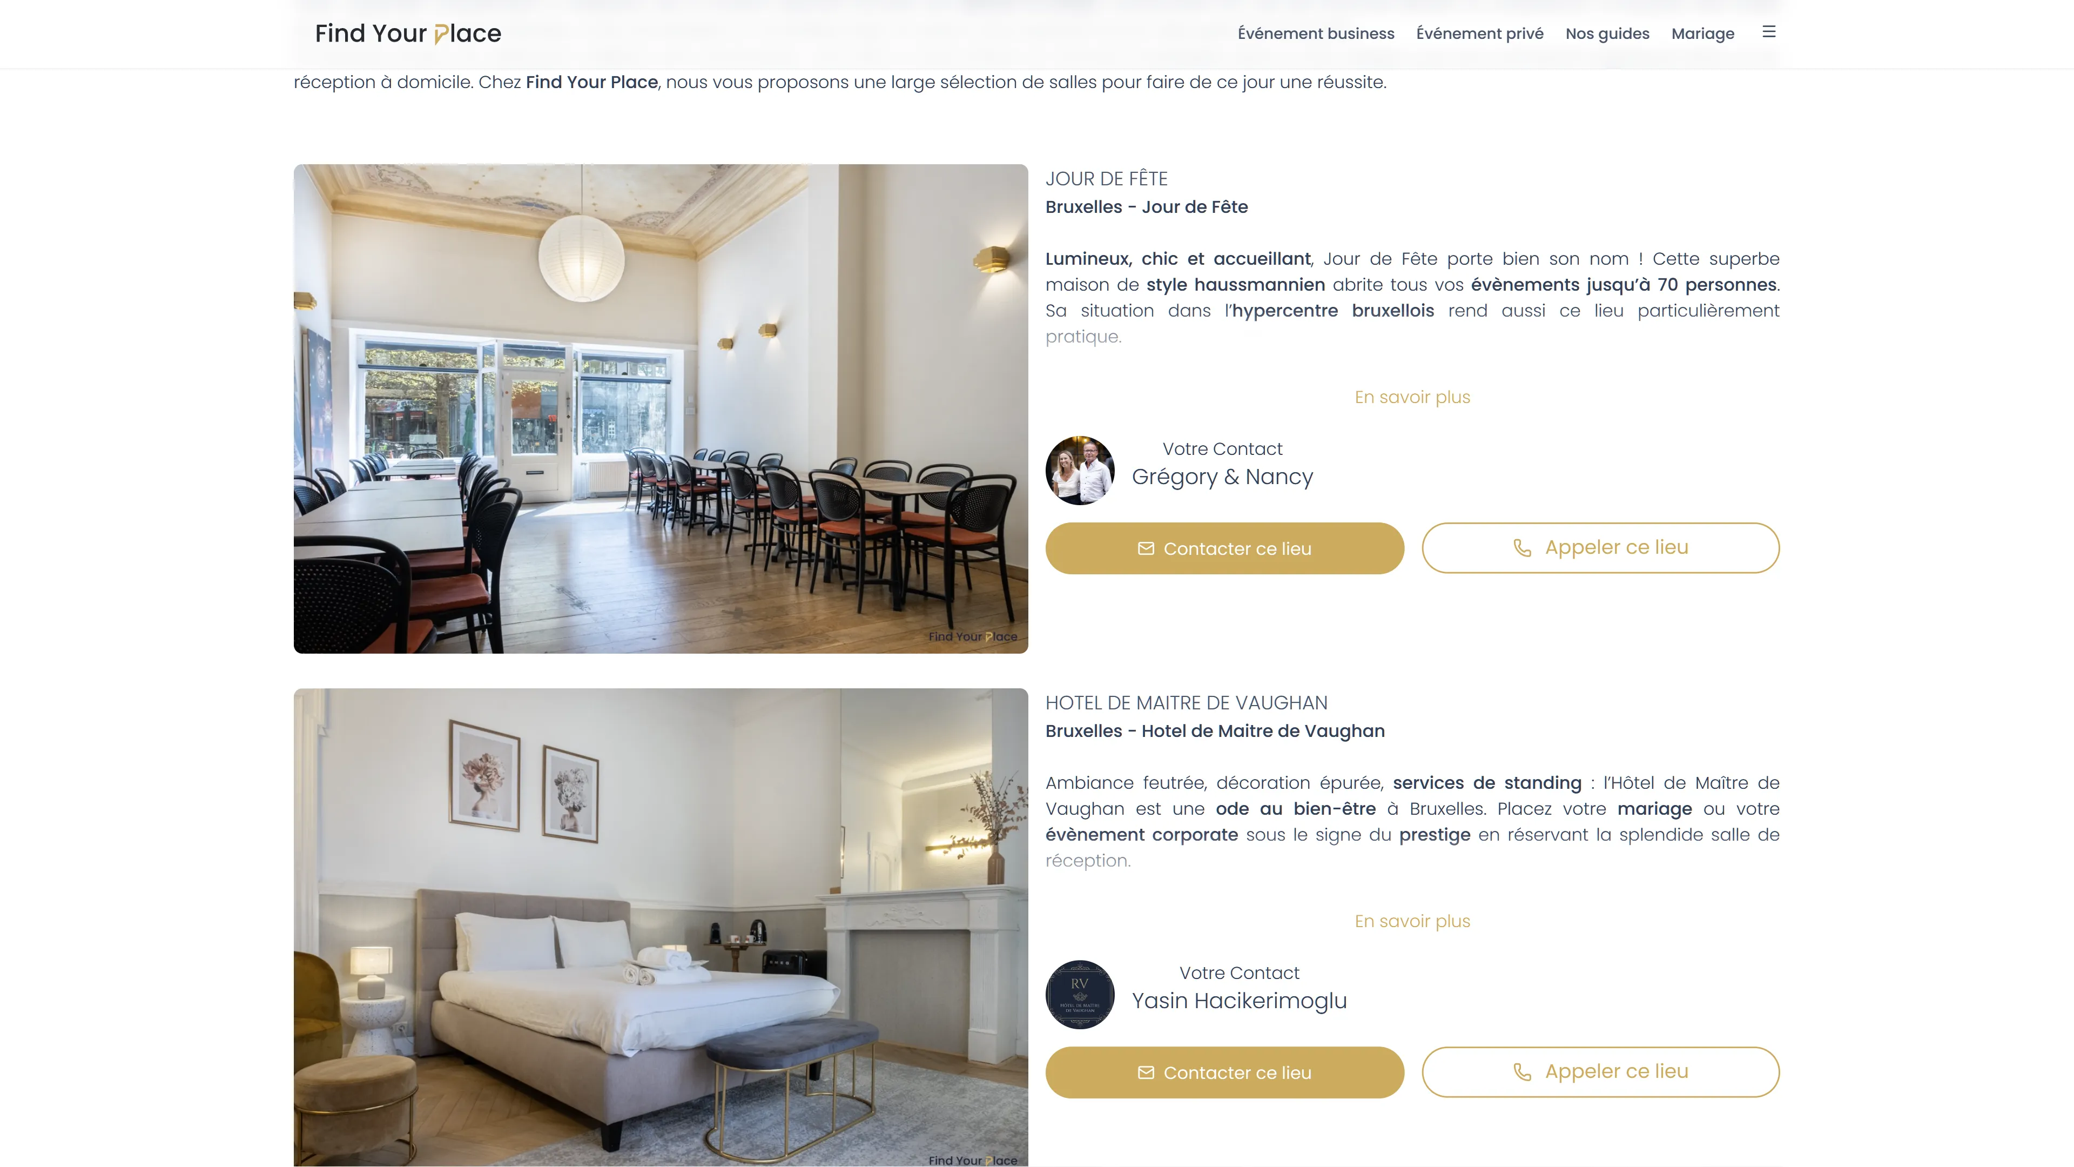Click phone icon for Hotel de Vaughan
This screenshot has width=2074, height=1167.
click(x=1521, y=1072)
